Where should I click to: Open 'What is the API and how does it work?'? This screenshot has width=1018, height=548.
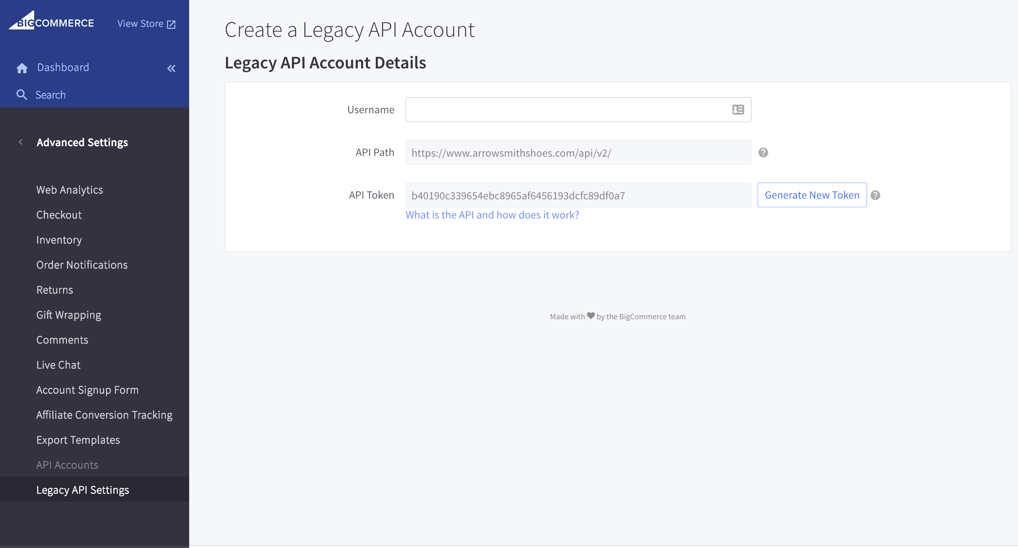[492, 214]
